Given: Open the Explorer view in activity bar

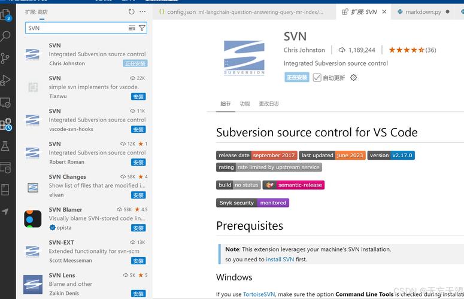Looking at the screenshot, I should coord(6,14).
